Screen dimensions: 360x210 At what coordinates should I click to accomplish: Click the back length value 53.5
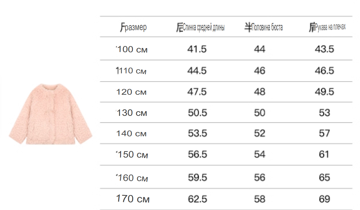coord(197,134)
